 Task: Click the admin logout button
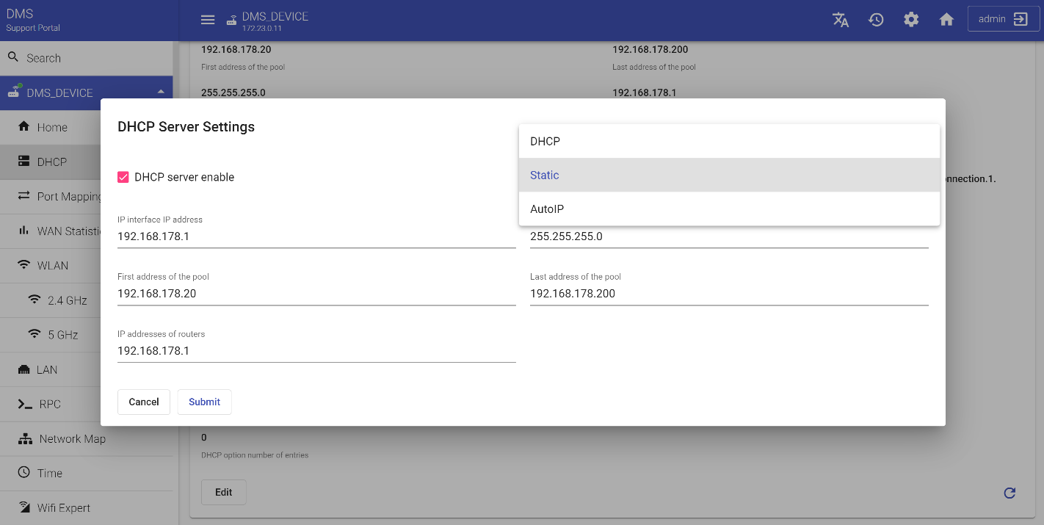click(1003, 20)
